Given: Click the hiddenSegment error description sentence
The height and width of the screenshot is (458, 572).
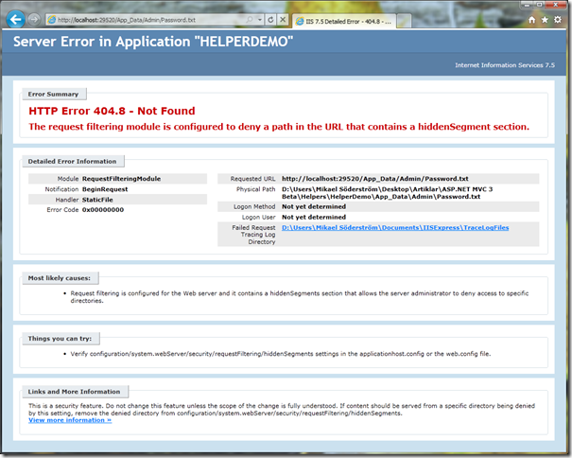Looking at the screenshot, I should click(279, 127).
